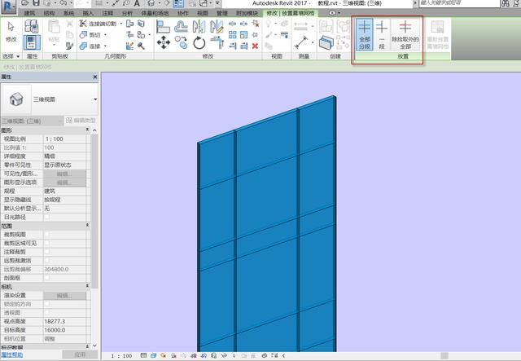Click 编辑 button for 图形显示选项 row

[64, 183]
